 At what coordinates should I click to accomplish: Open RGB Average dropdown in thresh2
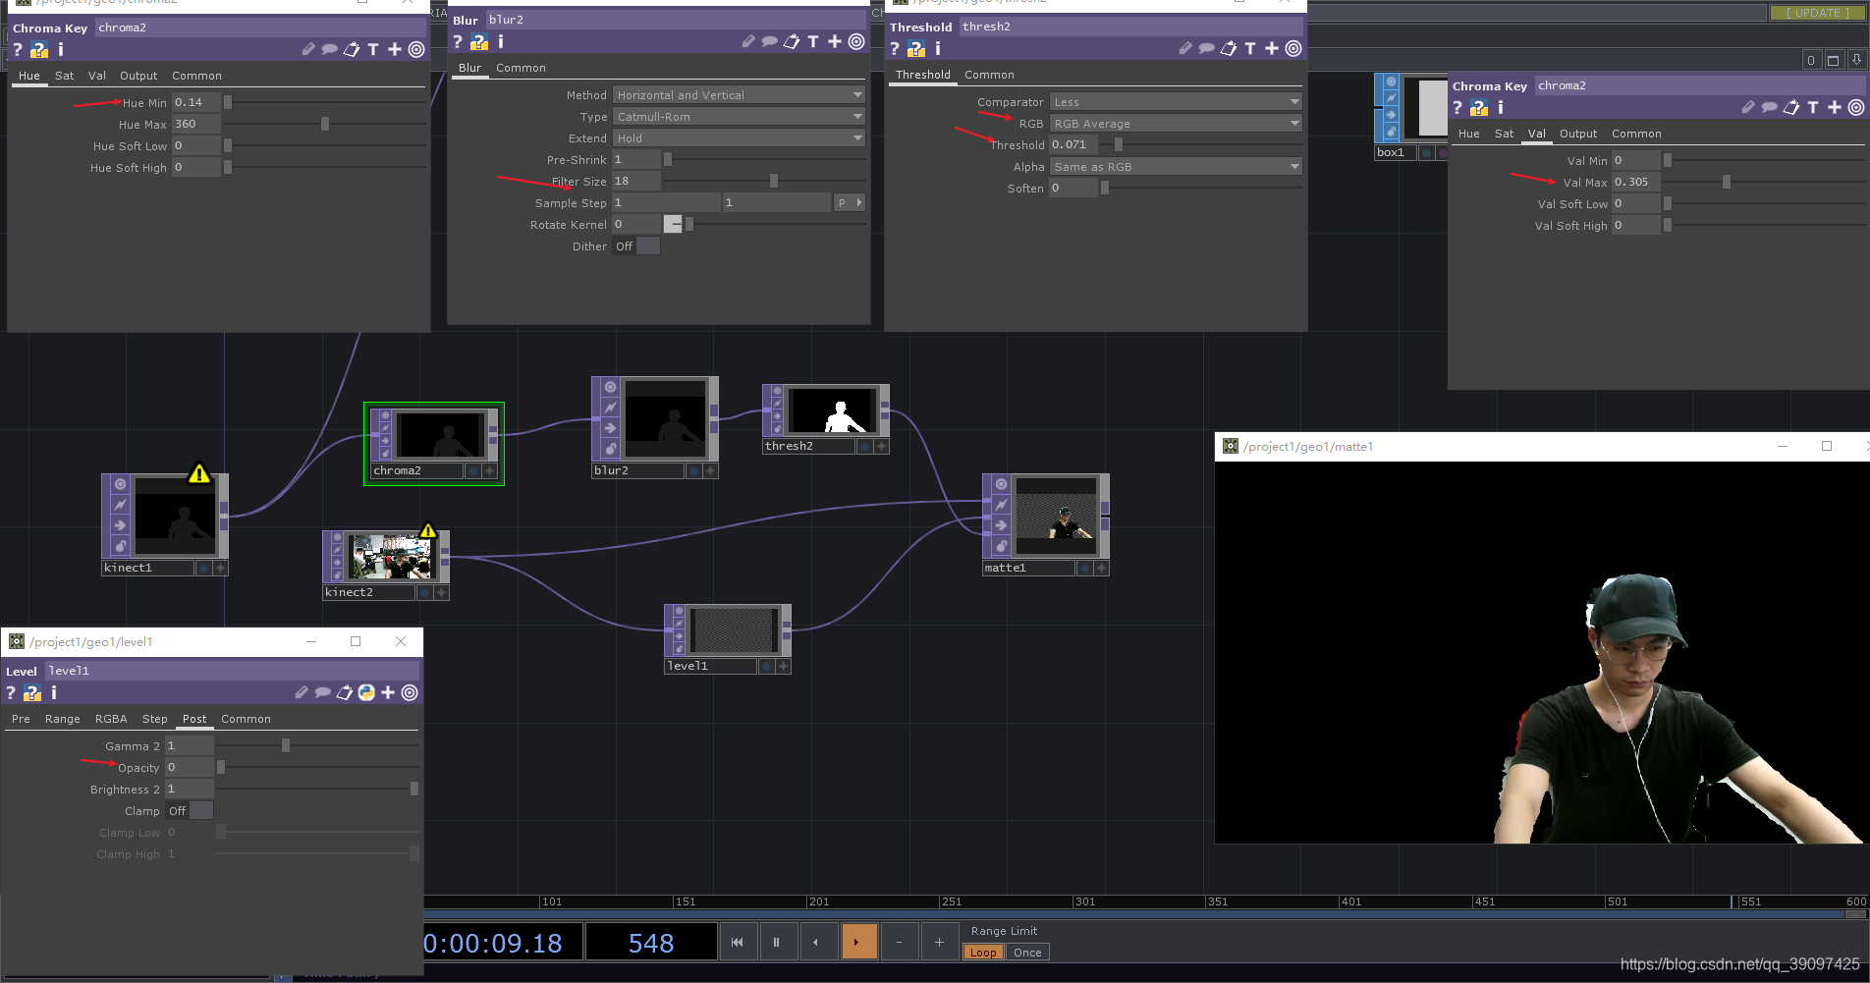[1176, 124]
